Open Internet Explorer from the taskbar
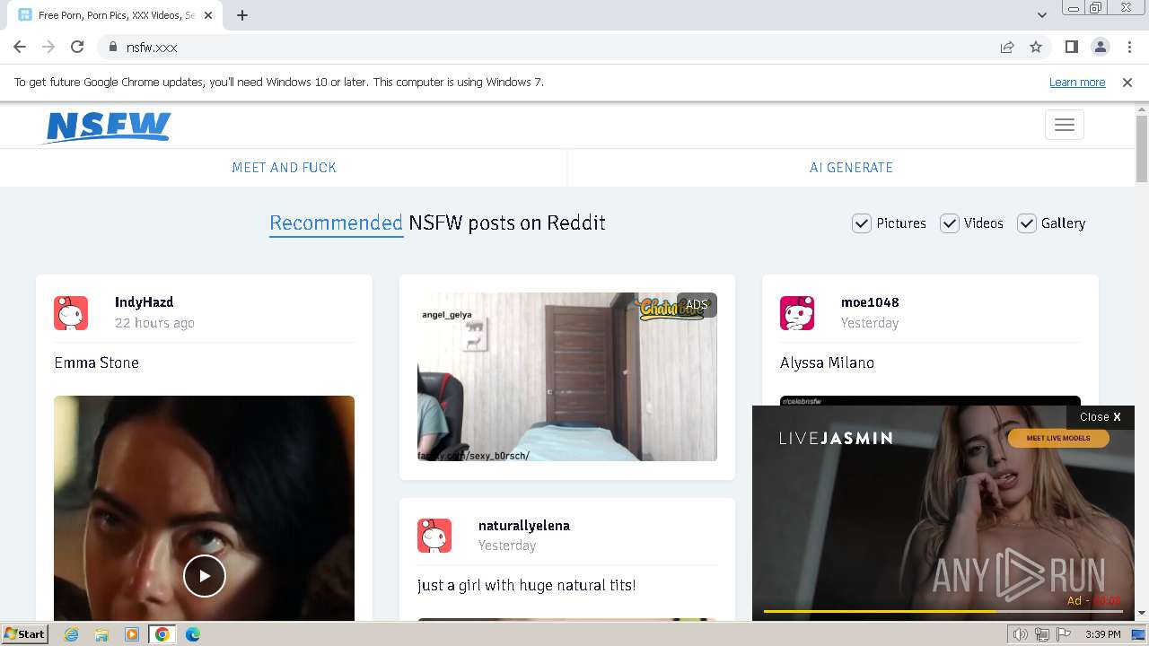1149x646 pixels. point(71,634)
